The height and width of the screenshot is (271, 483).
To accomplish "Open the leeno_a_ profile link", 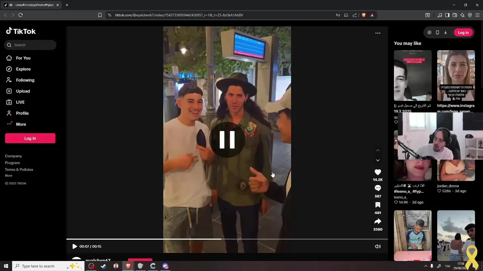I will [401, 197].
